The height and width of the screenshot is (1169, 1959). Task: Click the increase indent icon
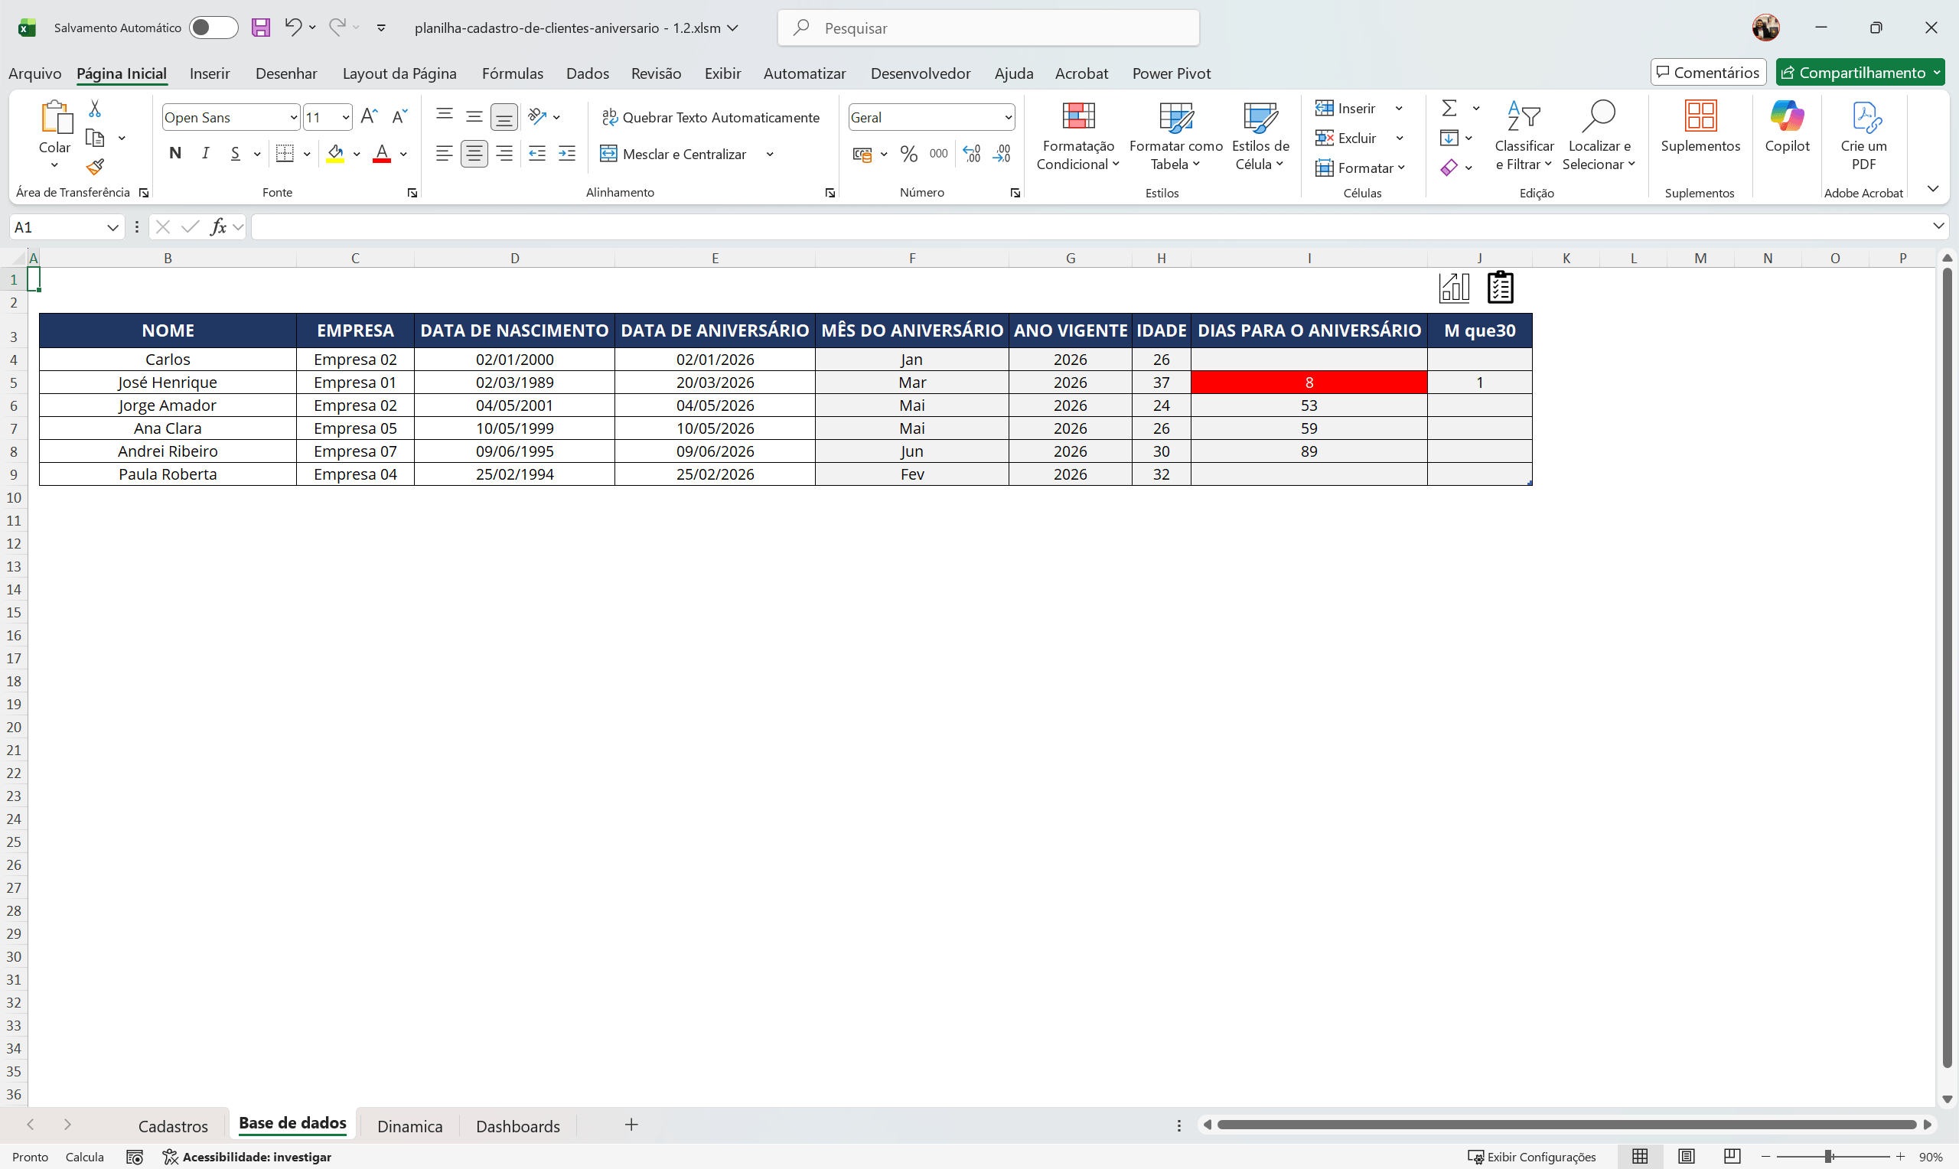coord(566,154)
